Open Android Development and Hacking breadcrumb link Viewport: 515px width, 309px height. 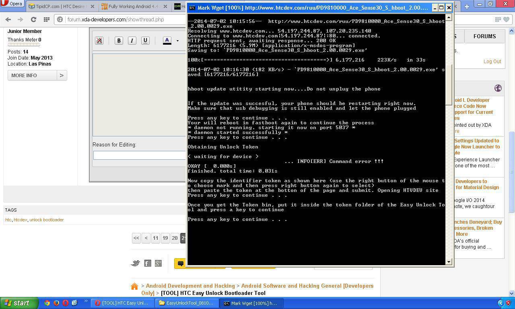tap(190, 286)
